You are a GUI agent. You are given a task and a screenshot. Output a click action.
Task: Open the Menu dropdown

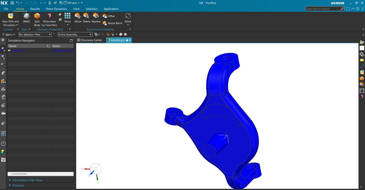tap(9, 35)
